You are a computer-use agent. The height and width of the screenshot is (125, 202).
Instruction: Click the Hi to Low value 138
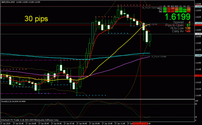coord(188,28)
